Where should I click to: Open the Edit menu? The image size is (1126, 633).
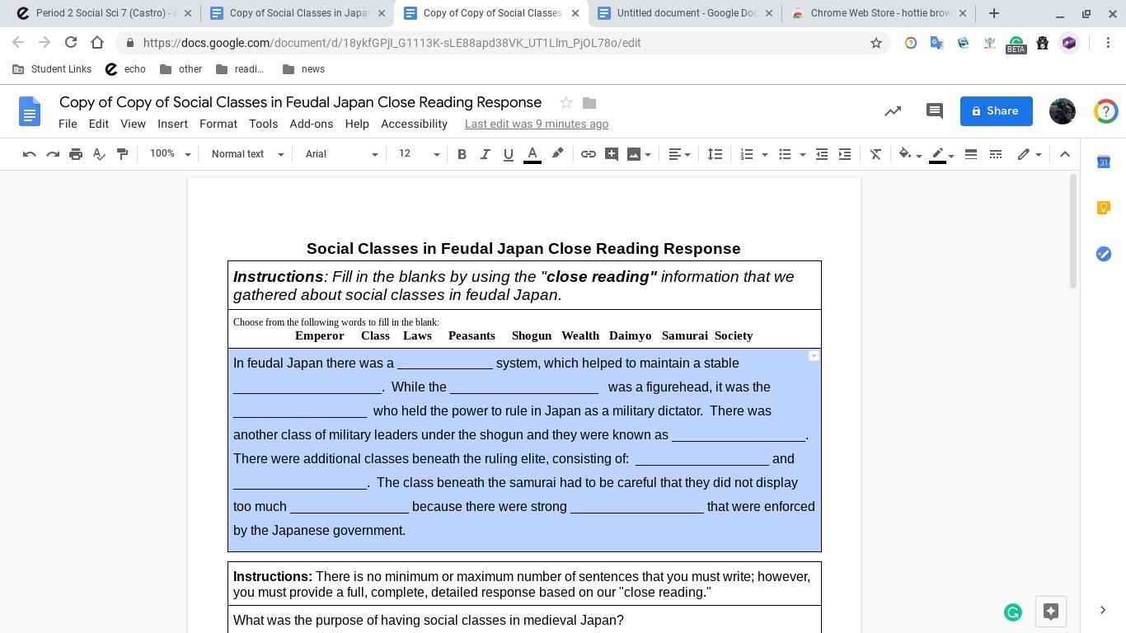point(98,124)
